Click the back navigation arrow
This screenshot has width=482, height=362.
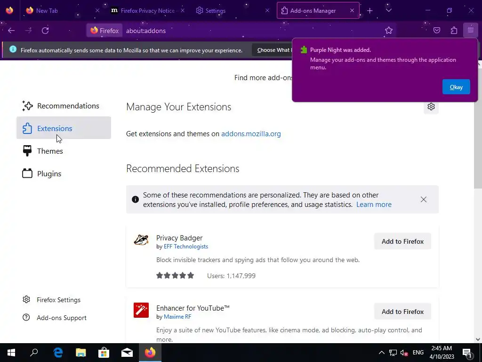11,31
